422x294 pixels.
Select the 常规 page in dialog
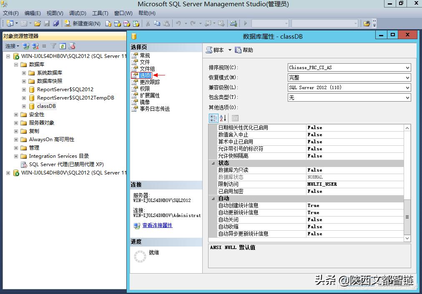(x=145, y=55)
